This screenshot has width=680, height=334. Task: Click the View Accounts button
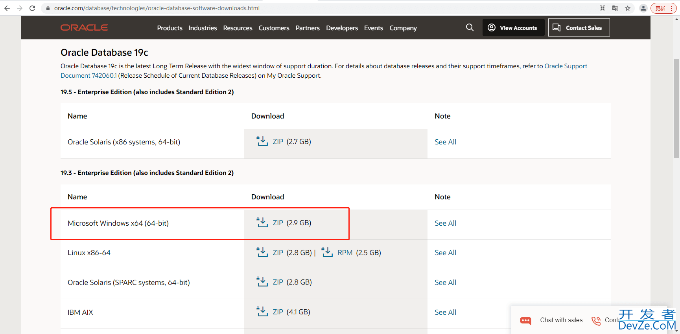(513, 27)
